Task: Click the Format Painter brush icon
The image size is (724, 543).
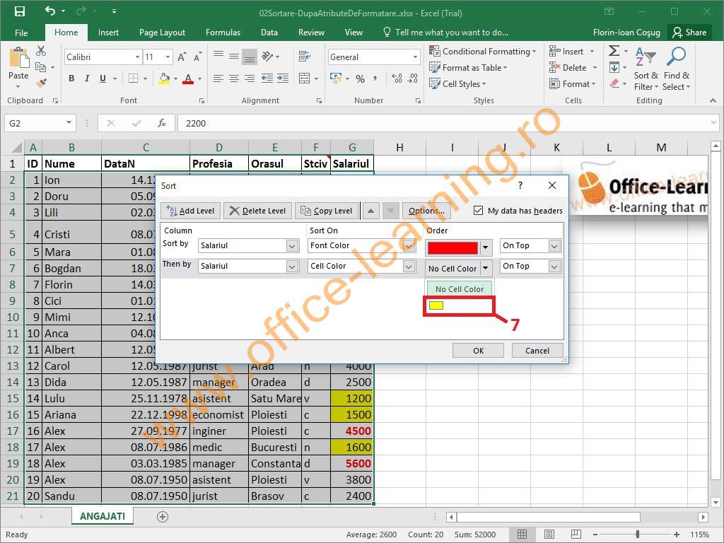Action: (40, 83)
